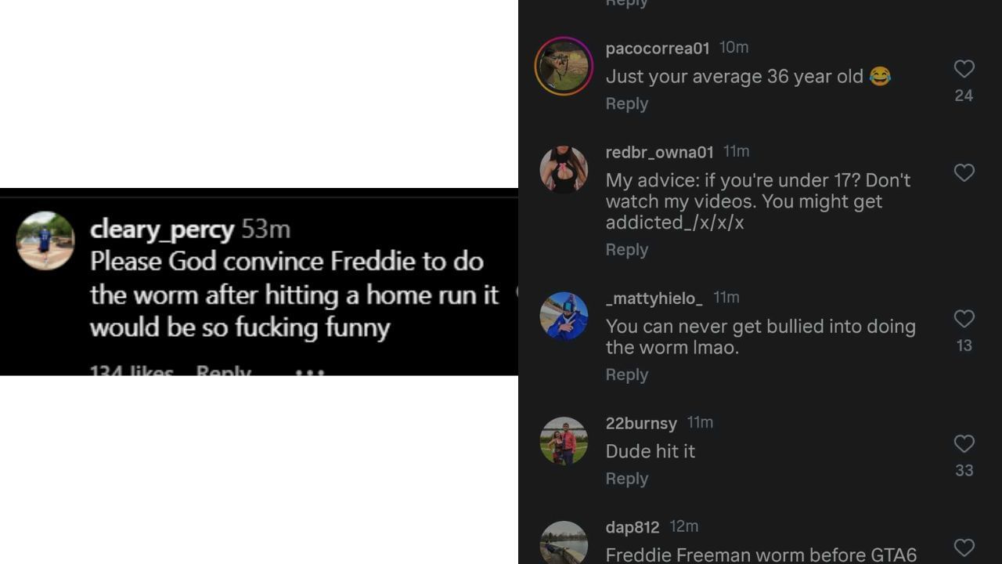Open pacocorrea01's profile picture
This screenshot has width=1002, height=564.
(564, 66)
